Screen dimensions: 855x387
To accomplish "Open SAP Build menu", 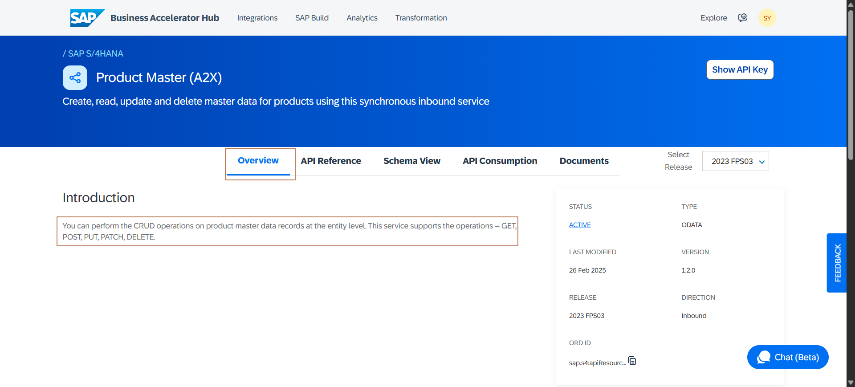I will pos(312,18).
